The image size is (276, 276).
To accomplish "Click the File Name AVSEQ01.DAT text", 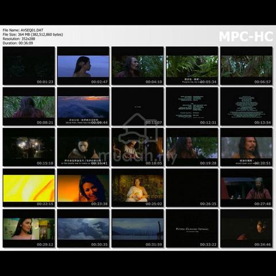I will (x=23, y=30).
